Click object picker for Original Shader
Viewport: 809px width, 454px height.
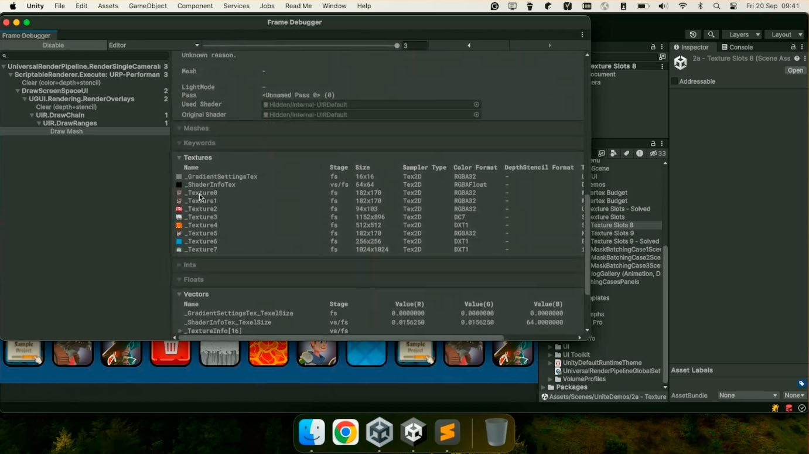click(x=476, y=115)
